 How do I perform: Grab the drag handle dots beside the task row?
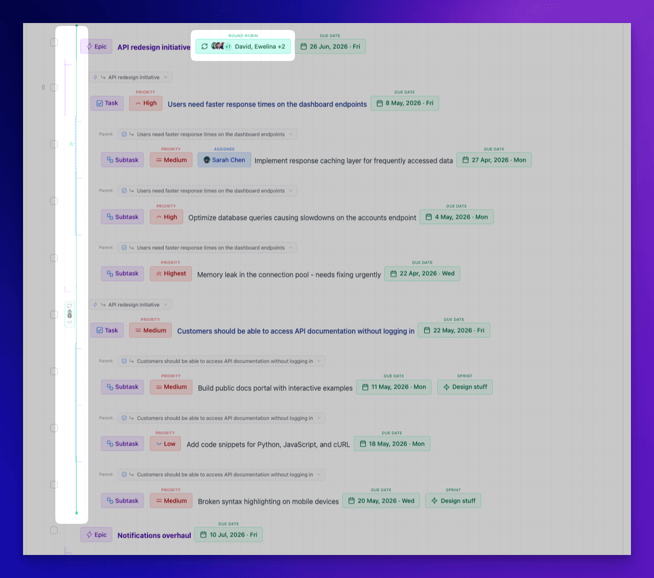pos(43,87)
